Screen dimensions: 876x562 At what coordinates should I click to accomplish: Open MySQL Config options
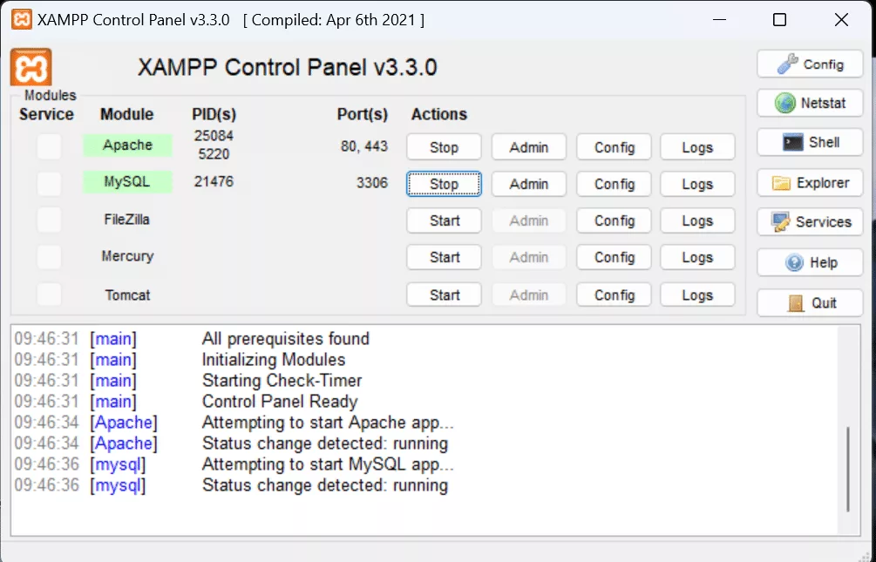[614, 184]
